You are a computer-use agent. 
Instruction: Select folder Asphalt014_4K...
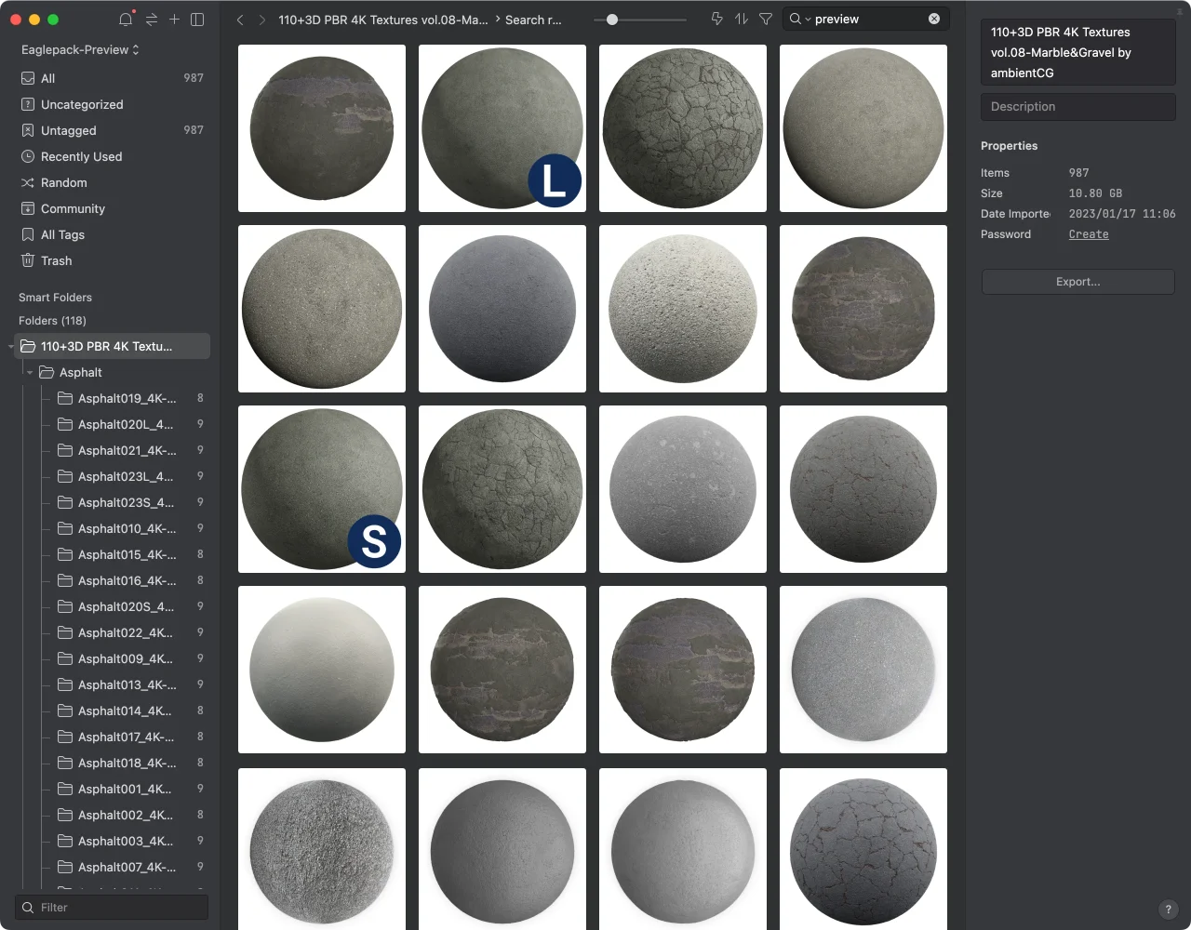point(126,711)
